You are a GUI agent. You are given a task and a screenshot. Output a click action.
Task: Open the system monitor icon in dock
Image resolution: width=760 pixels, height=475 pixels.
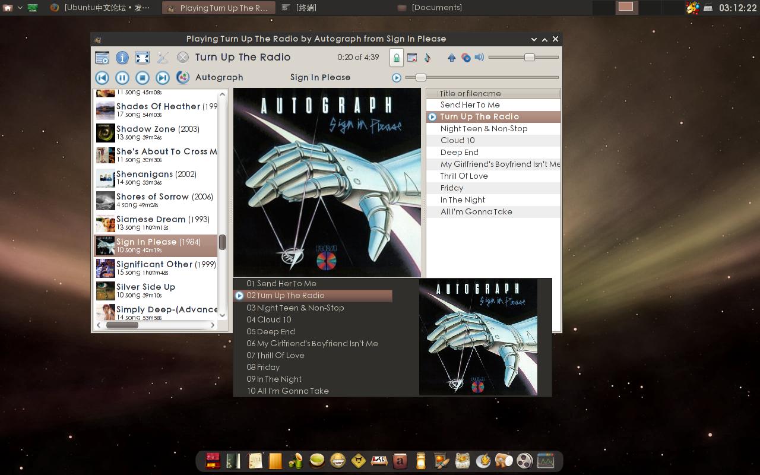pyautogui.click(x=545, y=461)
